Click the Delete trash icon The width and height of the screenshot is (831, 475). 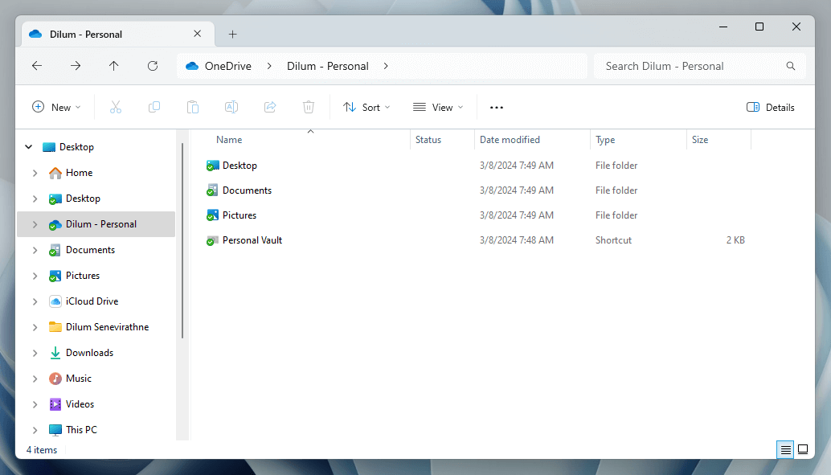tap(308, 107)
